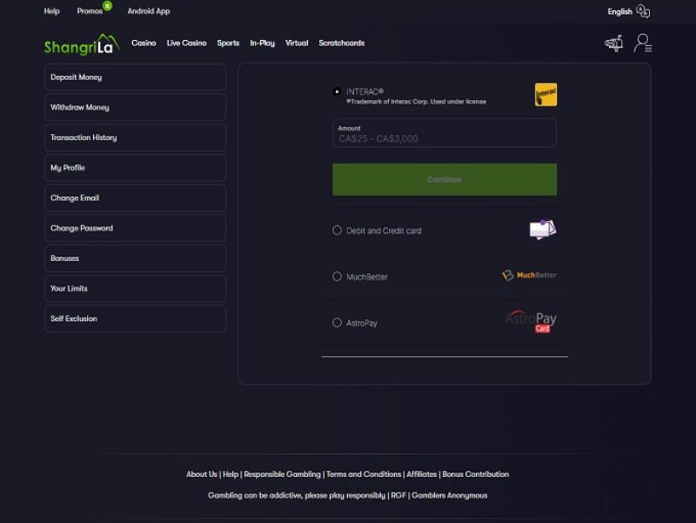The image size is (696, 523).
Task: Click the Debit and Credit card icon
Action: click(542, 230)
